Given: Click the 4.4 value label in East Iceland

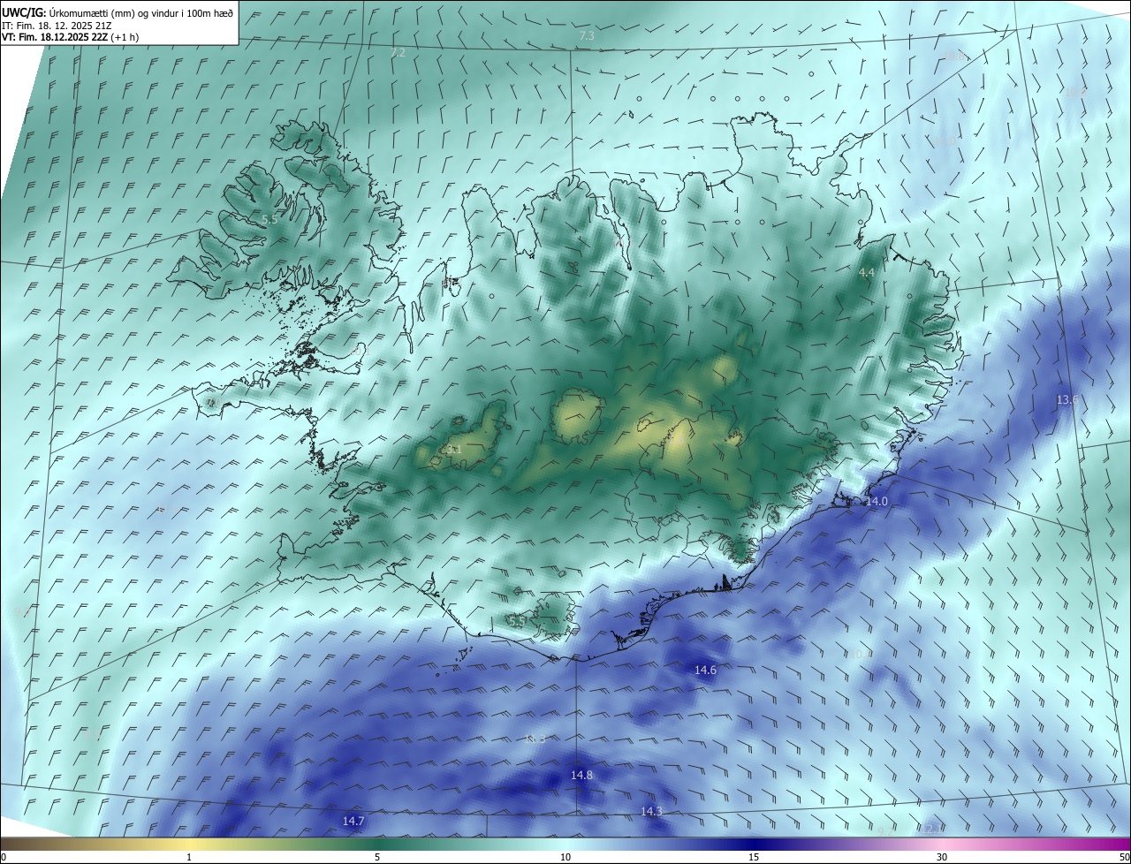Looking at the screenshot, I should pyautogui.click(x=866, y=273).
